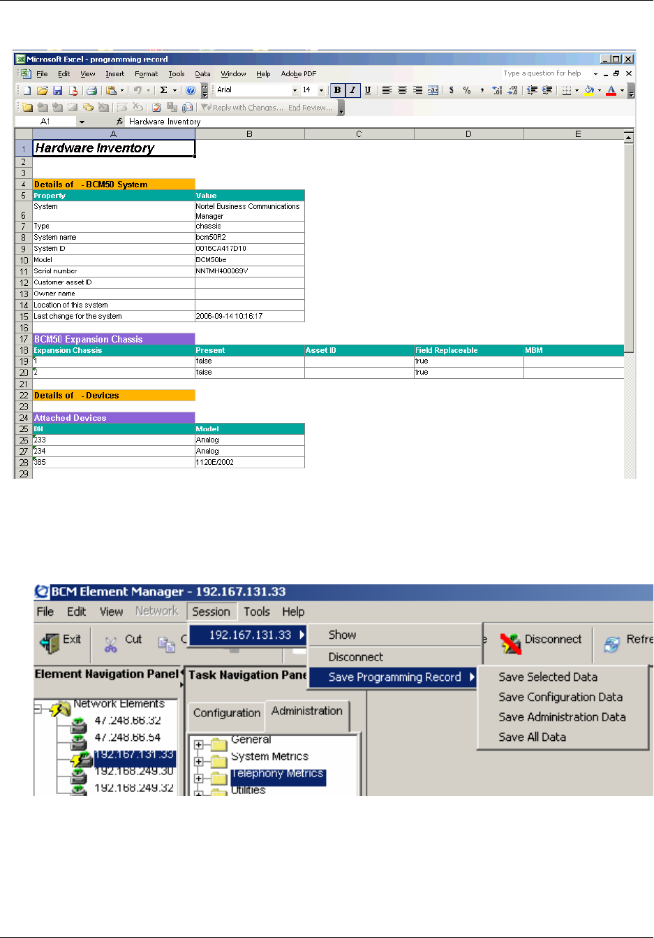654x938 pixels.
Task: Click End Review button in reviewing toolbar
Action: [x=311, y=108]
